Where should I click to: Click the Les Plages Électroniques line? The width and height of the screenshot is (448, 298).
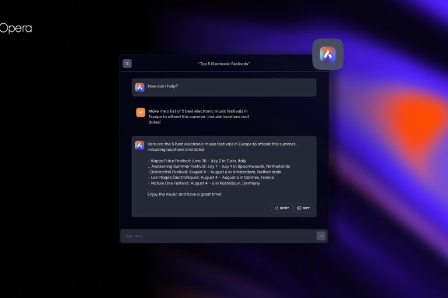point(211,178)
